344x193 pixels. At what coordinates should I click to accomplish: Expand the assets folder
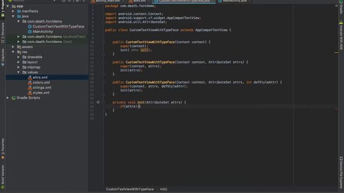pyautogui.click(x=13, y=47)
